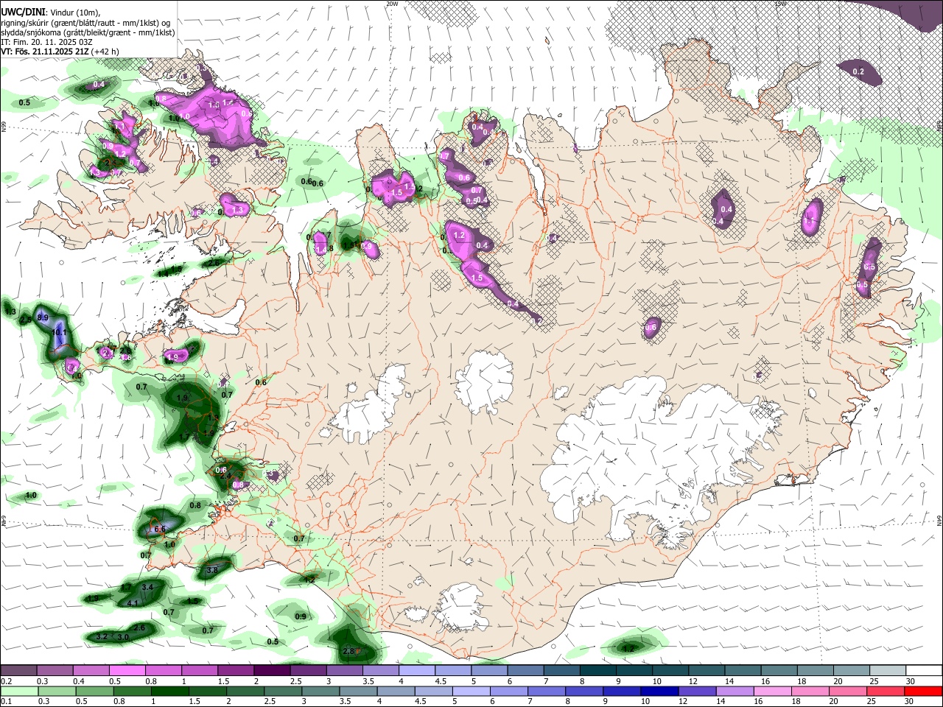Click the 3.2 rainfall value on map
943x707 pixels.
tap(102, 637)
